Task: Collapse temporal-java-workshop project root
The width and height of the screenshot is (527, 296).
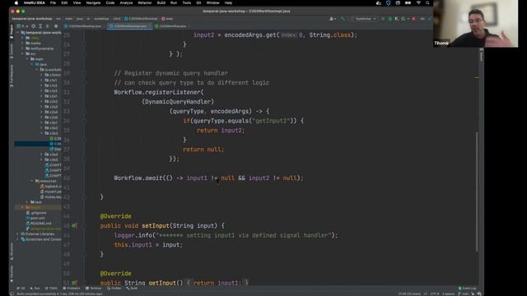Action: pyautogui.click(x=18, y=33)
